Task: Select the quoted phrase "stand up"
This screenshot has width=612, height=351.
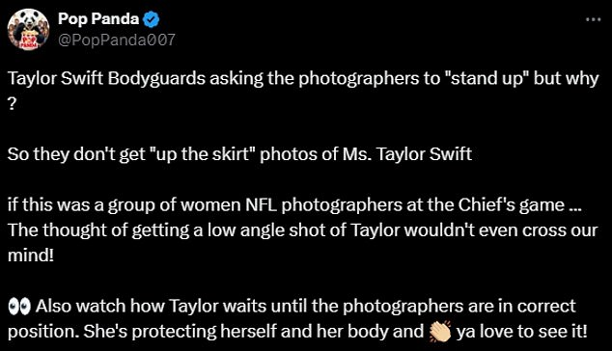Action: click(x=487, y=79)
